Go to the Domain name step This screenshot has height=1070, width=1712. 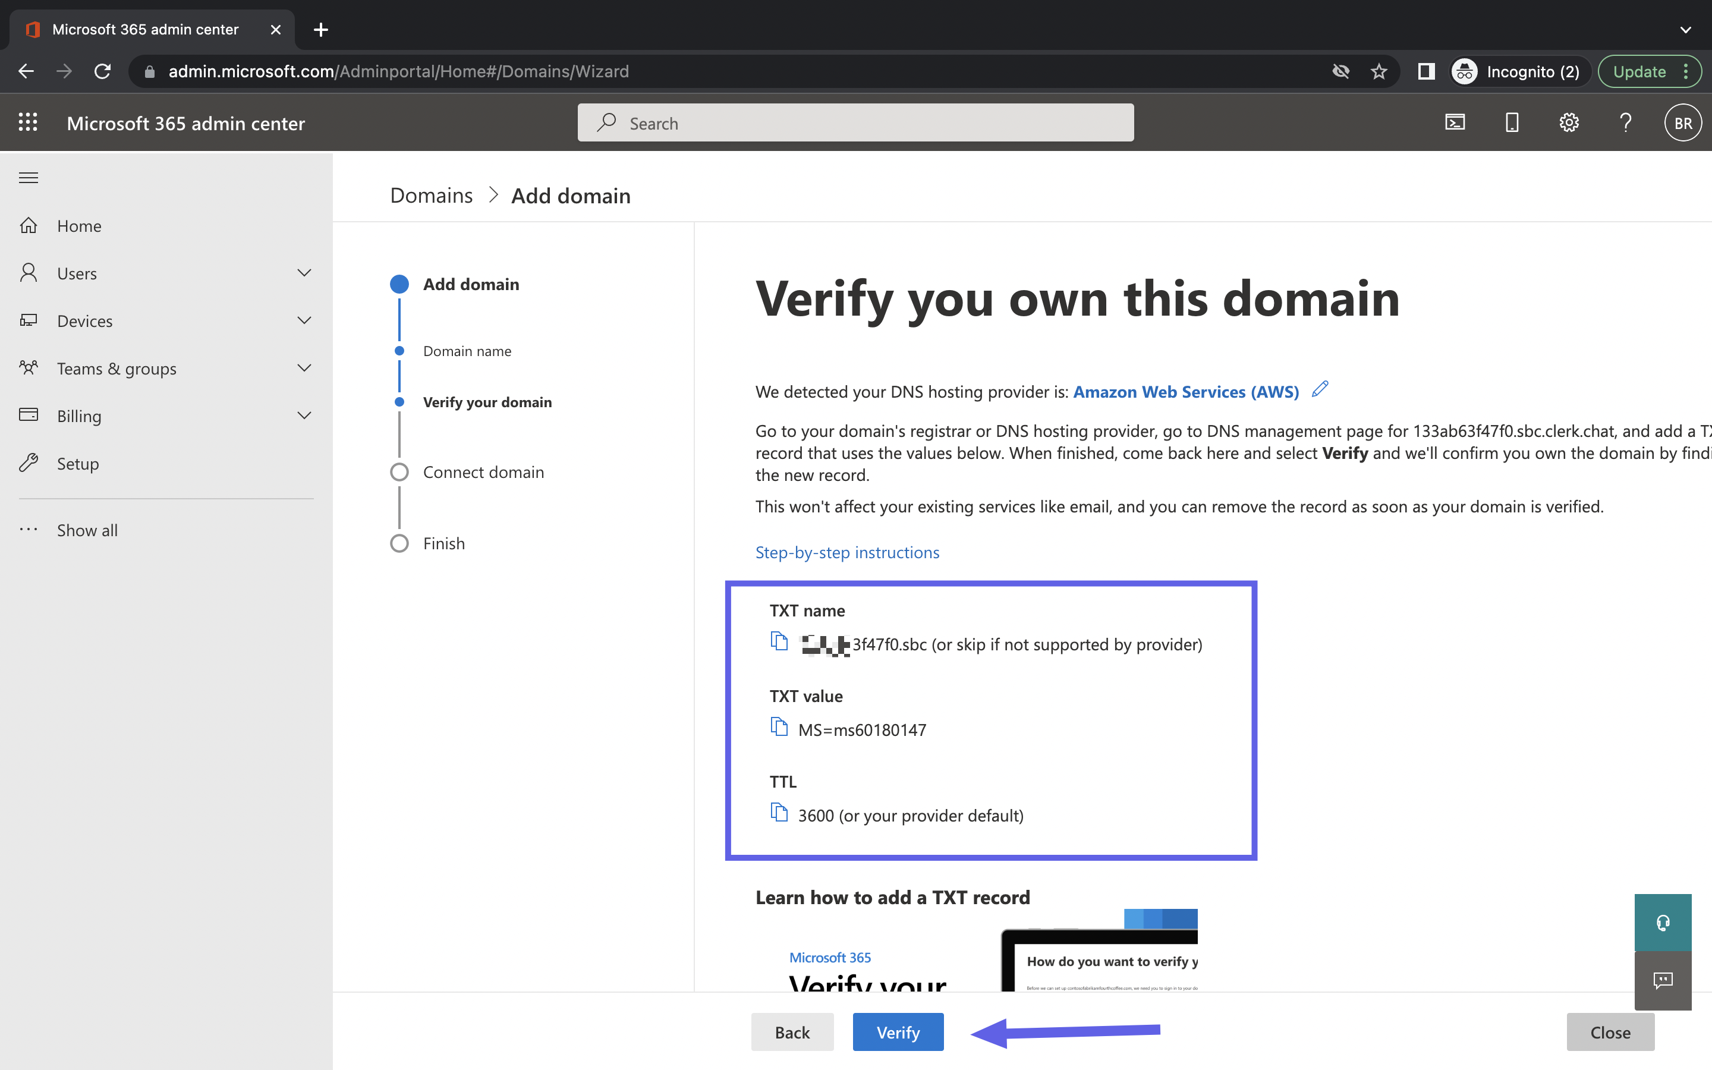(x=467, y=351)
